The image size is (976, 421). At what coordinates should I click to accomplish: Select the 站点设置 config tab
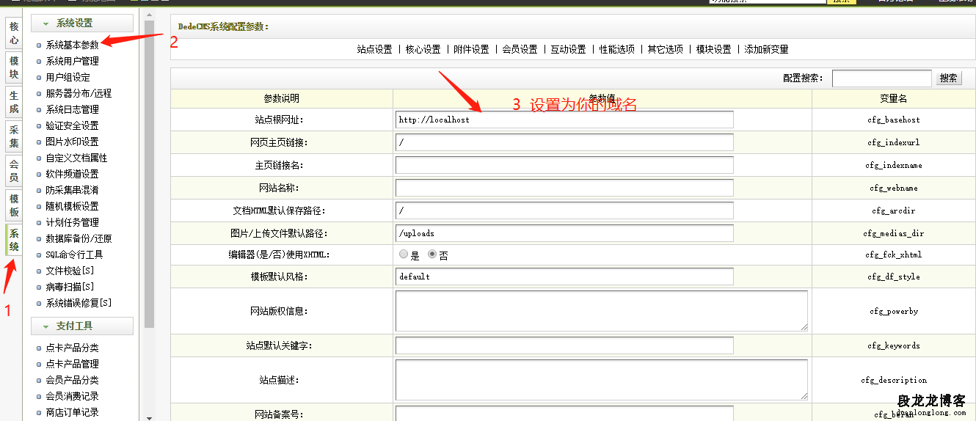click(375, 49)
